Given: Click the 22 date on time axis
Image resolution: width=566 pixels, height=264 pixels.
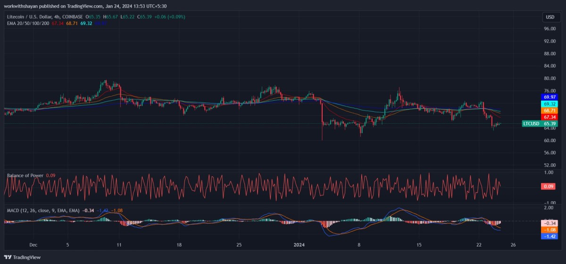Looking at the screenshot, I should click(479, 245).
